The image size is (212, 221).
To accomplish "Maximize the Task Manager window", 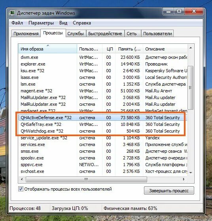I will [x=179, y=11].
